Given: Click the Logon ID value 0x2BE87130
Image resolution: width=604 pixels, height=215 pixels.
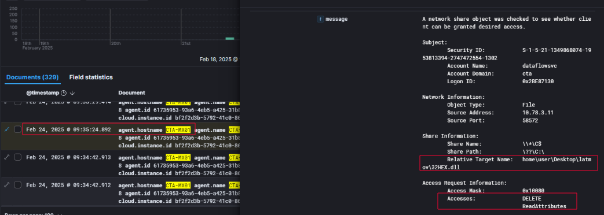Looking at the screenshot, I should click(538, 81).
